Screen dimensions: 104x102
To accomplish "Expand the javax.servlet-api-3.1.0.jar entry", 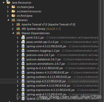I will [18, 42].
